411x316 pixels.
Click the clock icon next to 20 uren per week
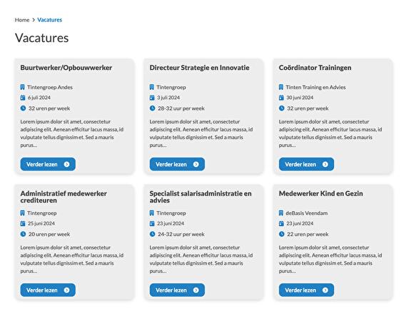(x=23, y=234)
